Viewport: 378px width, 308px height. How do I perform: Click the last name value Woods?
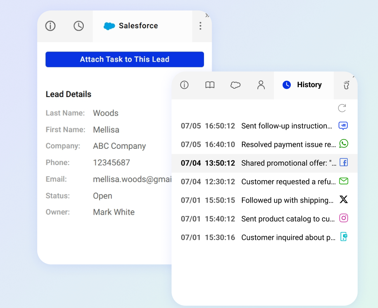(x=105, y=113)
